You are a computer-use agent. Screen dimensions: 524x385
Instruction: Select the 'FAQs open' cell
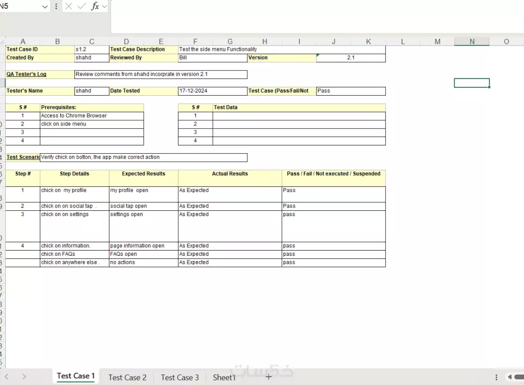[x=144, y=254]
